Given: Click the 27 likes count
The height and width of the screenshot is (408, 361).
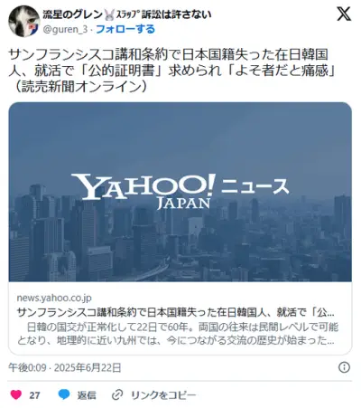Looking at the screenshot, I should tap(34, 395).
